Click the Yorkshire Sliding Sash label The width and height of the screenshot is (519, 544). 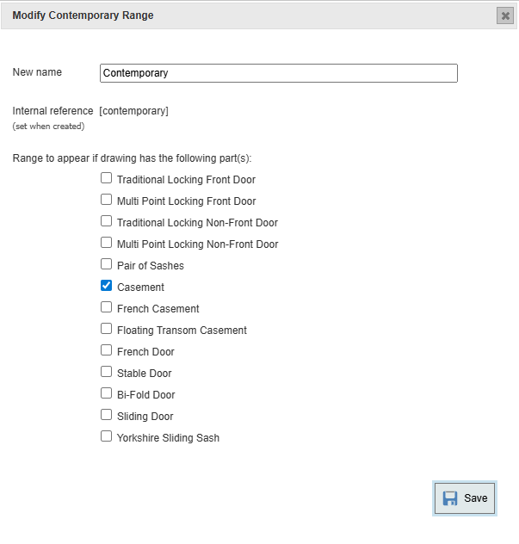pos(168,438)
